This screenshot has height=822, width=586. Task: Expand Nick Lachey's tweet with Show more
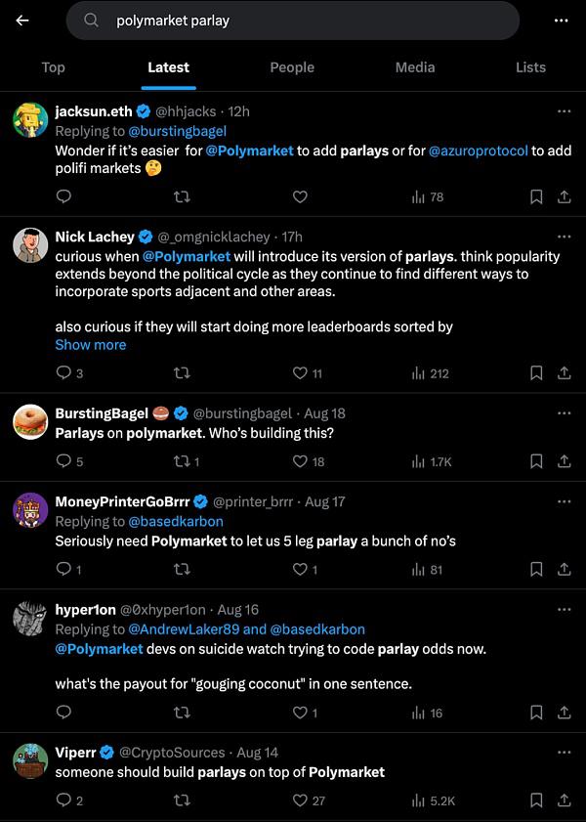[91, 345]
